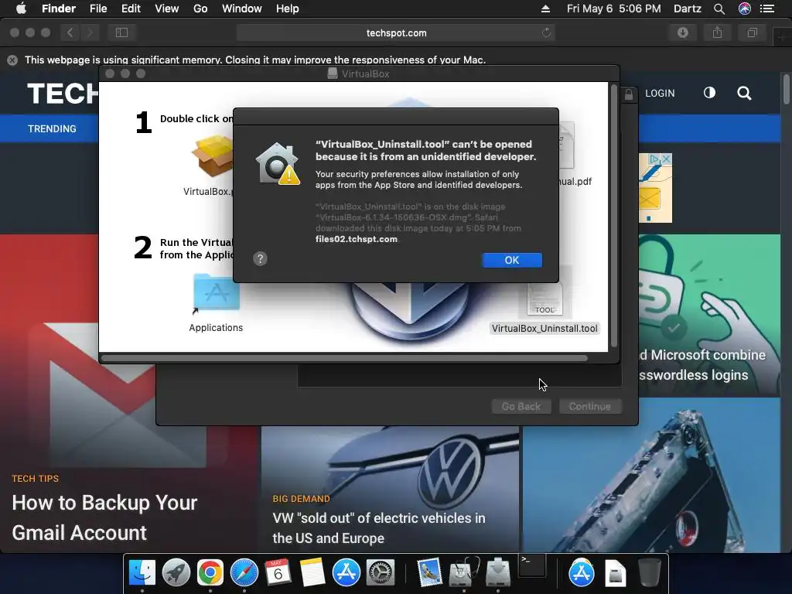Open Notification Center list icon
Image resolution: width=792 pixels, height=594 pixels.
(x=767, y=9)
